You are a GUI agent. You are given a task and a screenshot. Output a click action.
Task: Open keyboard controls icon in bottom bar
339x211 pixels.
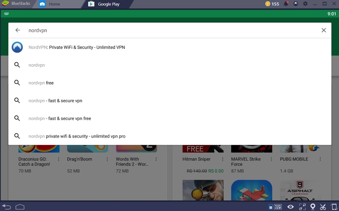click(278, 207)
